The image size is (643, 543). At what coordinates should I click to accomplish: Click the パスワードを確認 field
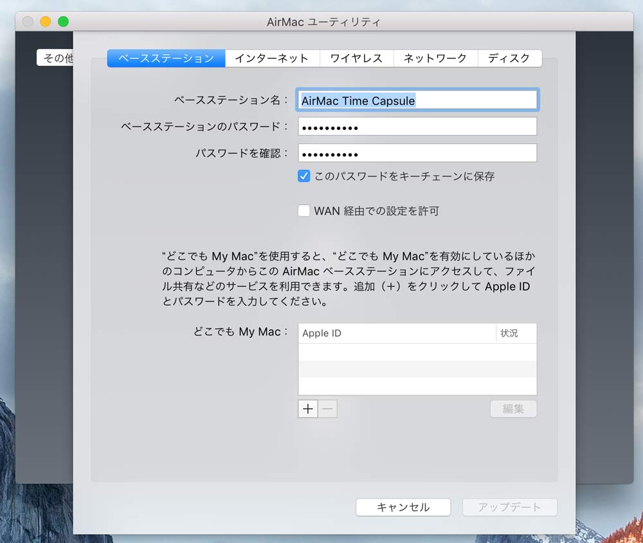point(417,153)
